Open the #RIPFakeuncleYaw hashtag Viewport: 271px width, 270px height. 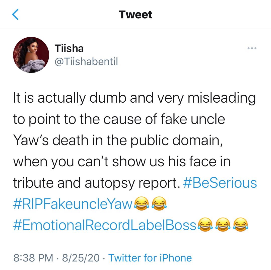click(73, 204)
